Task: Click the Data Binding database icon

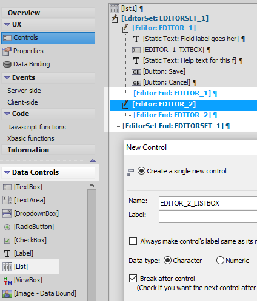Action: click(7, 65)
